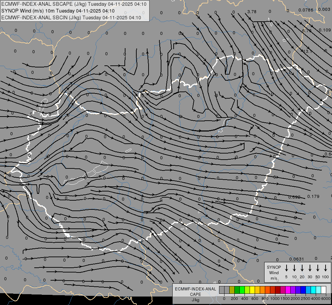
Task: Click the 3.78 CAPE value on map
Action: coord(252,12)
